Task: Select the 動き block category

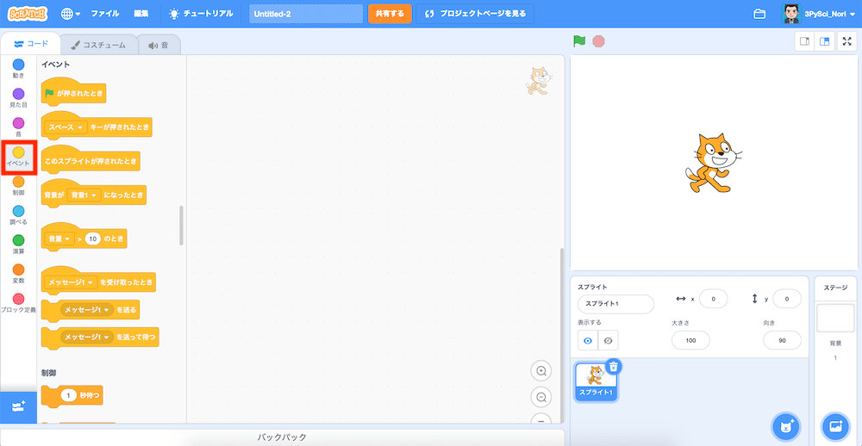Action: pos(19,69)
